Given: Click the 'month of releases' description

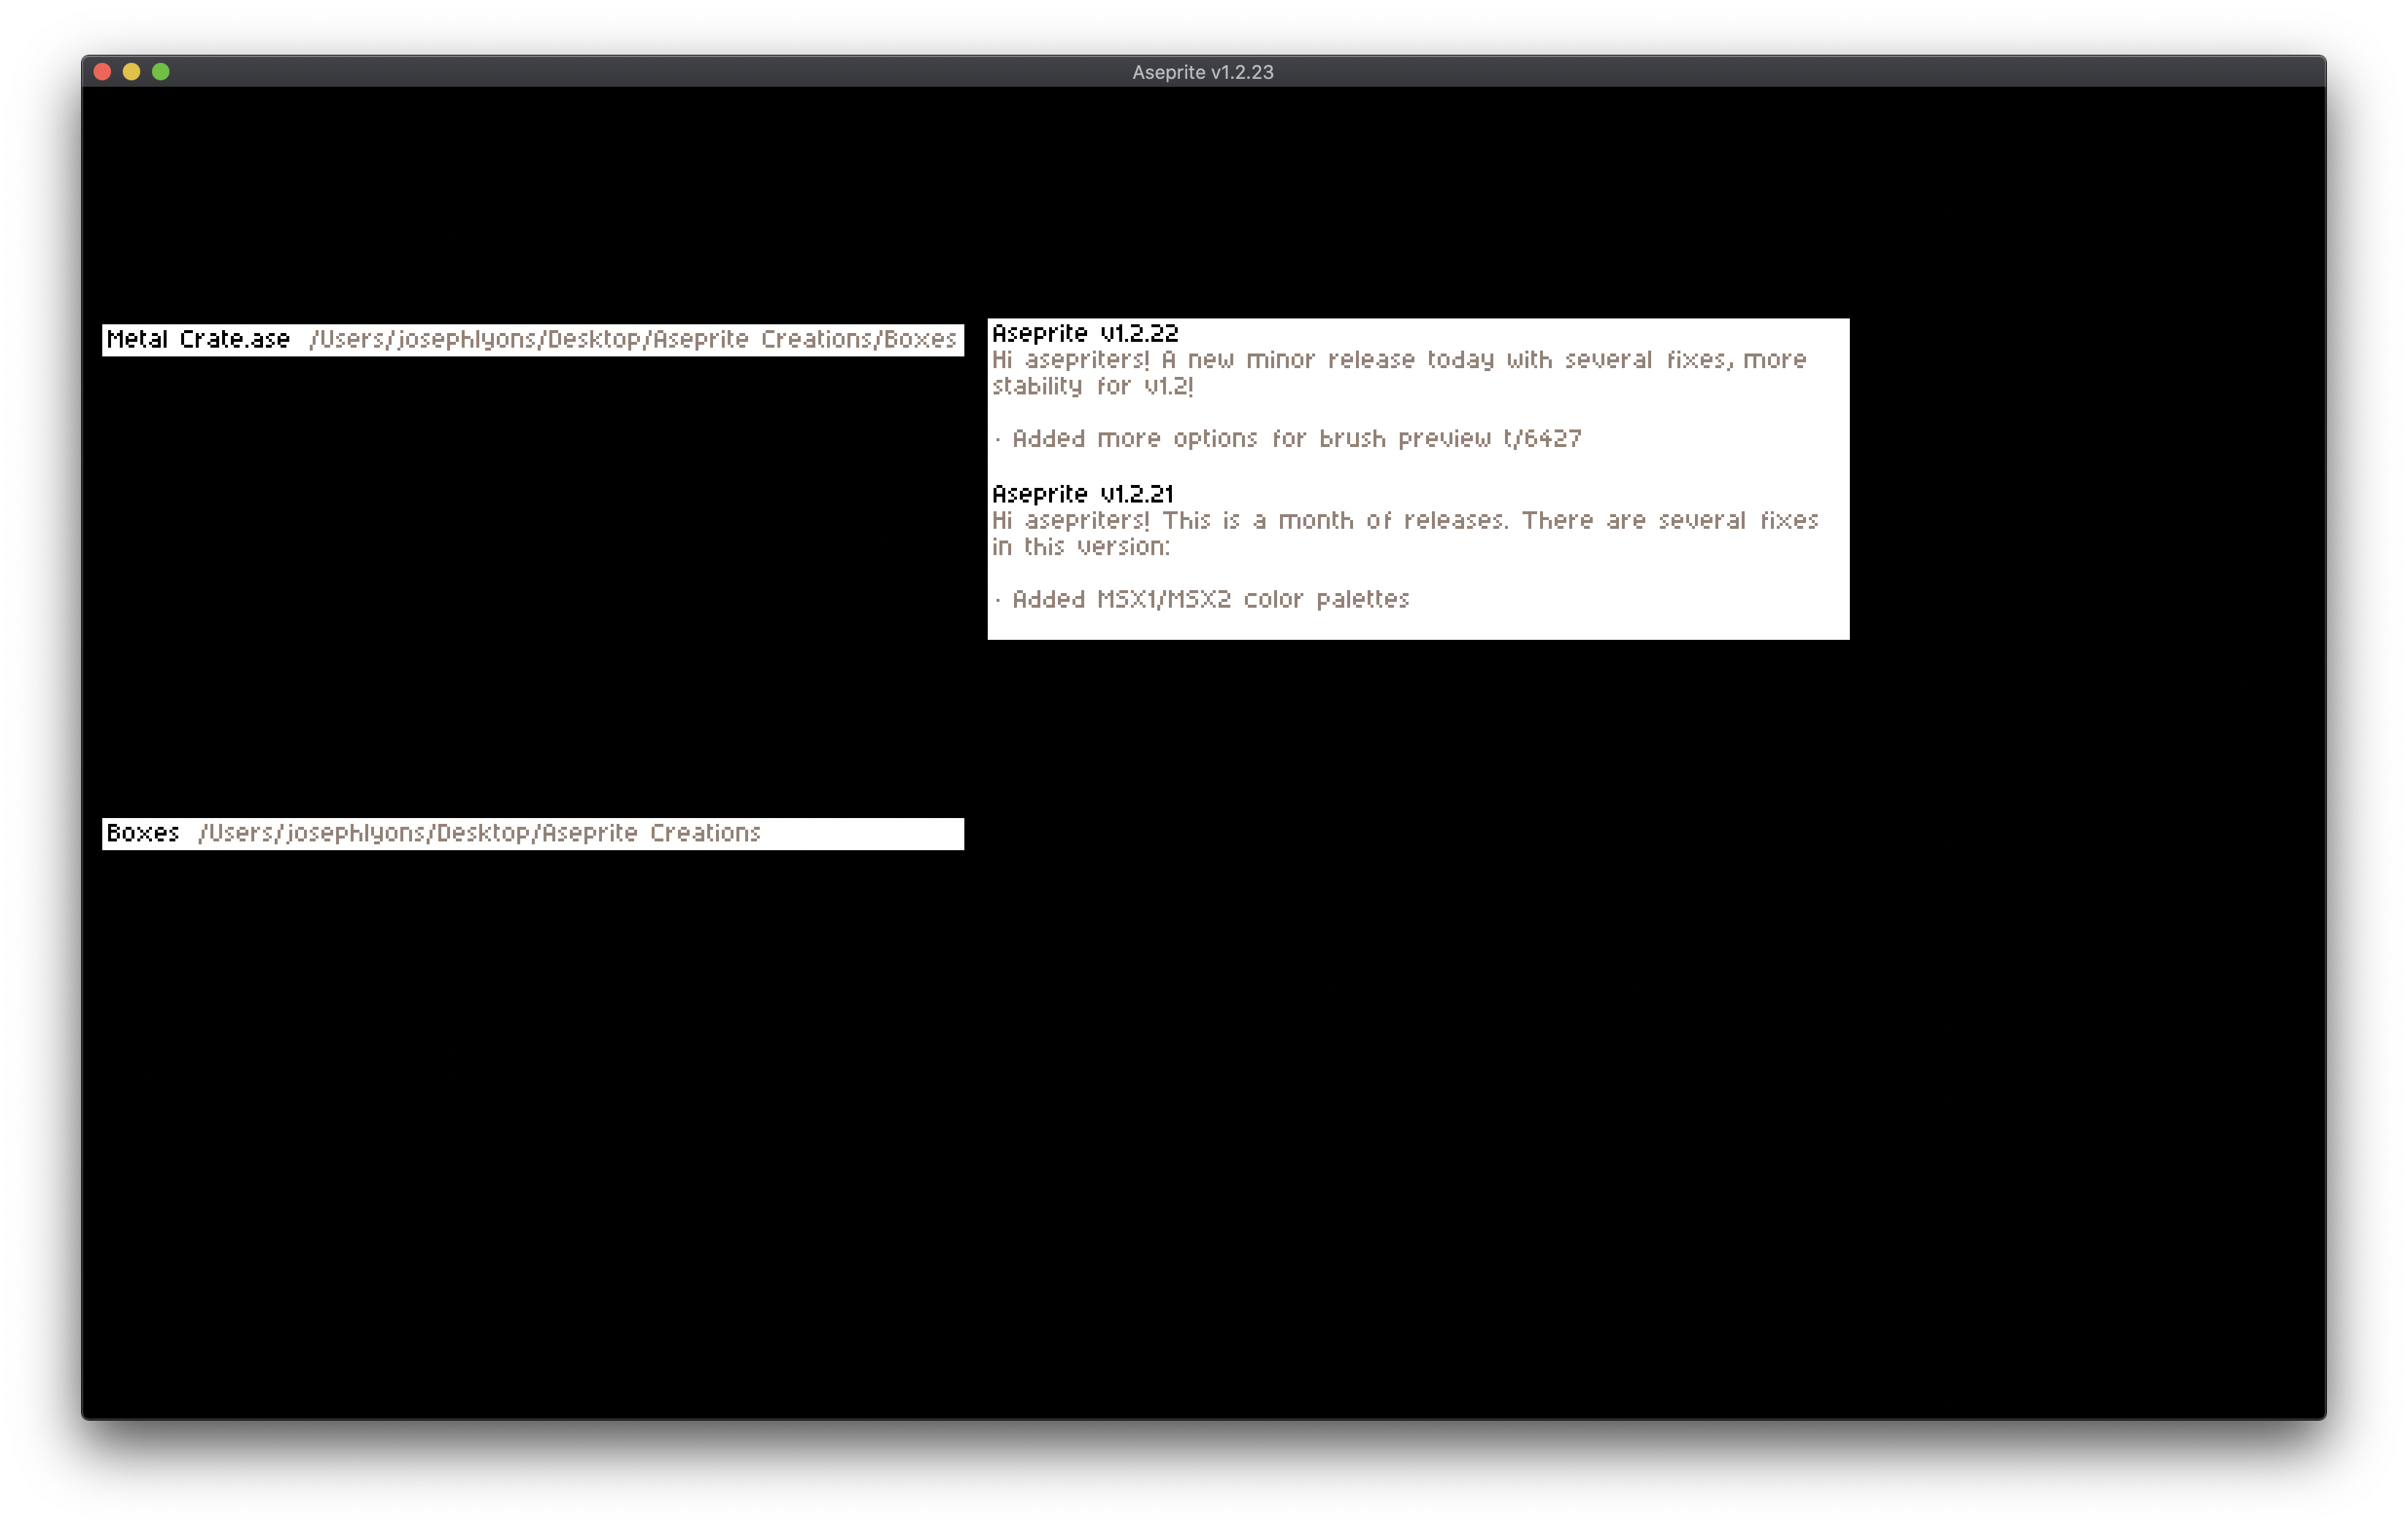Looking at the screenshot, I should (x=1405, y=533).
